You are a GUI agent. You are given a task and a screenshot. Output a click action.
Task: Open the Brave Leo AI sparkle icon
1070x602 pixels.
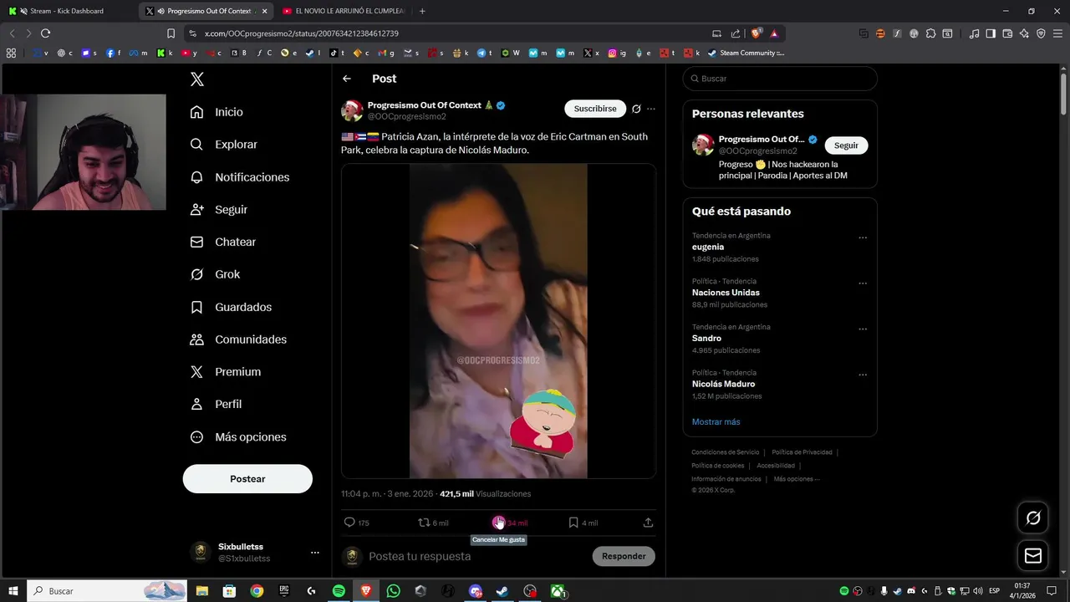tap(1024, 33)
